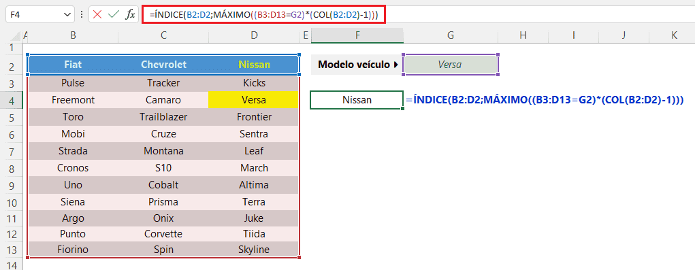The image size is (695, 270).
Task: Select column C header
Action: 163,35
